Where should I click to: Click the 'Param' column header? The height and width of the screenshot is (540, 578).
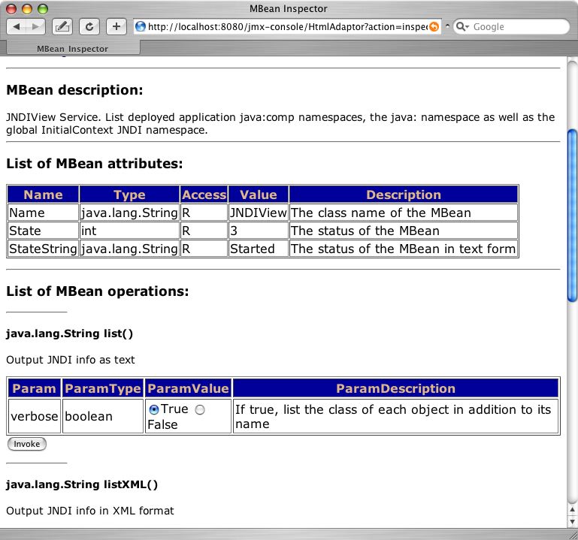[35, 388]
